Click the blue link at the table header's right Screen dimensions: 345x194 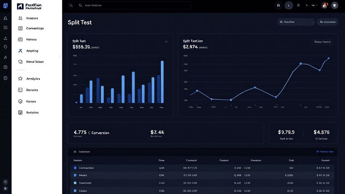325,152
